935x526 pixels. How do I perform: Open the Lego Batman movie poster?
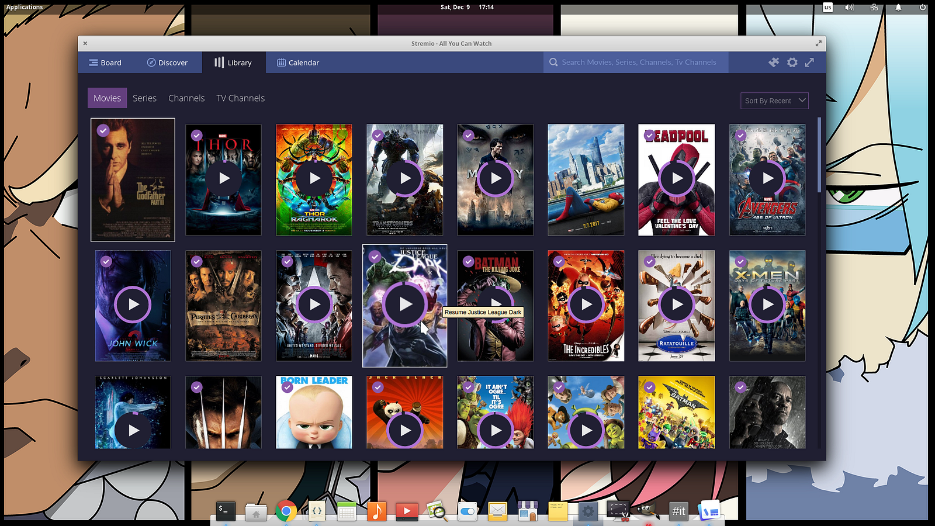coord(677,412)
